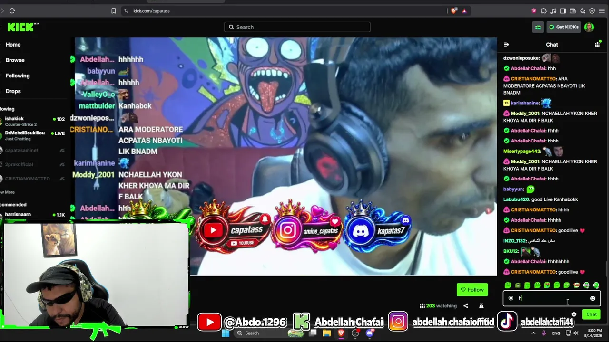Go to Home in the sidebar
Screen dimensions: 609x342
(x=13, y=45)
